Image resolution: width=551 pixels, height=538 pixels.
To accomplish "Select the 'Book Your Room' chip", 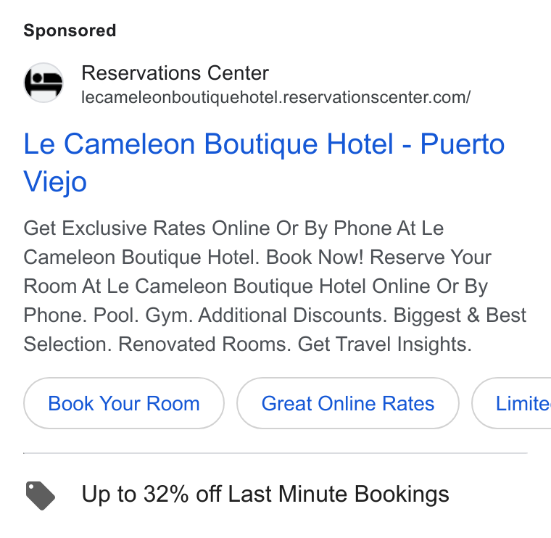I will click(x=124, y=403).
